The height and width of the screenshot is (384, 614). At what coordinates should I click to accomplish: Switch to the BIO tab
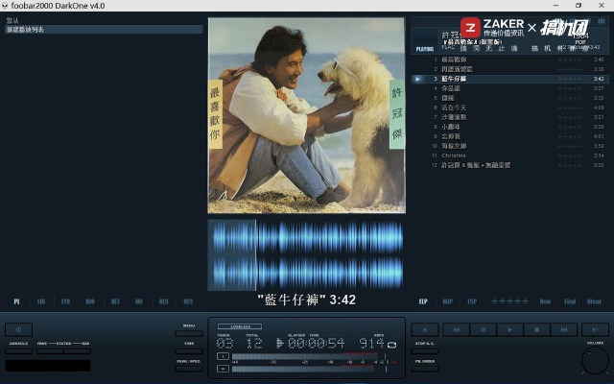click(90, 301)
